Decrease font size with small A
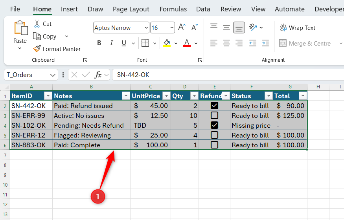This screenshot has height=220, width=344. [195, 27]
